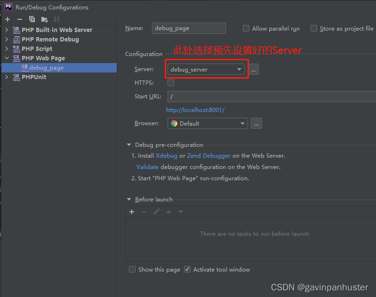Open browsers dialog via Browser ellipsis button

pos(256,123)
